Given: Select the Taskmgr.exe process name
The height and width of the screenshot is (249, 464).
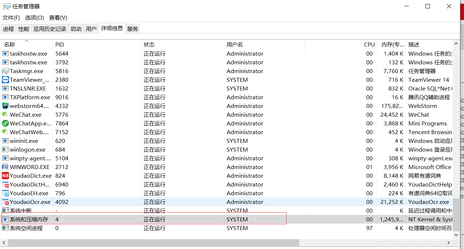Looking at the screenshot, I should click(27, 71).
